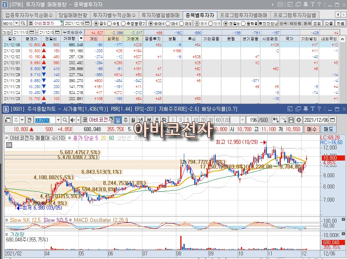The image size is (347, 259).
Task: Select the 천주 radio button
Action: (197, 23)
